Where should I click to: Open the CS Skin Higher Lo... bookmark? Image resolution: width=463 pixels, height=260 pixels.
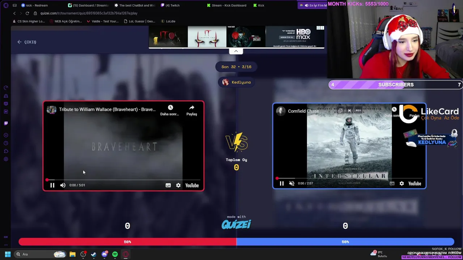[29, 21]
